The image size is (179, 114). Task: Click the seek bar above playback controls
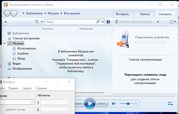tap(125, 96)
